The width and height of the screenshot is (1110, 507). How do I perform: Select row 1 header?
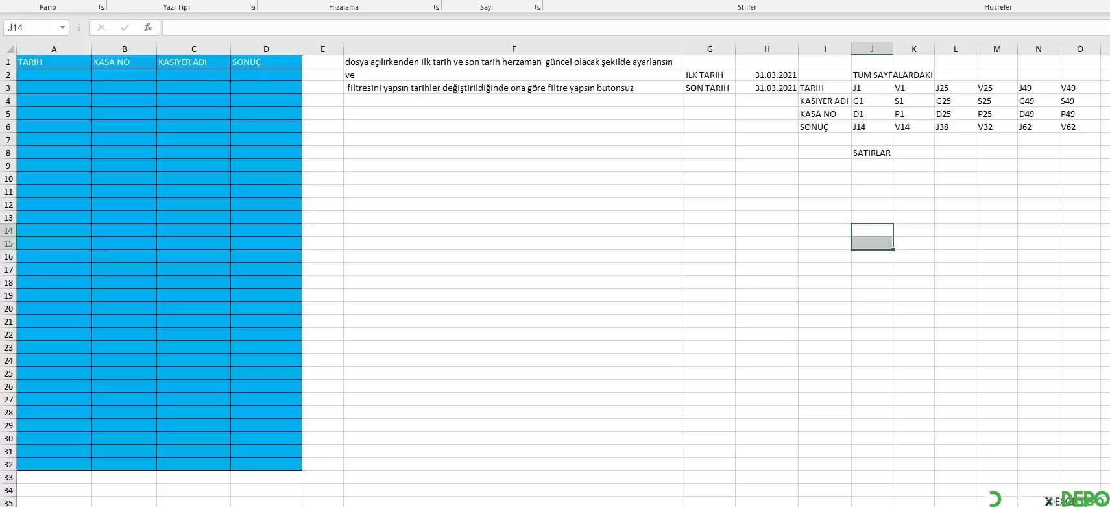coord(8,62)
